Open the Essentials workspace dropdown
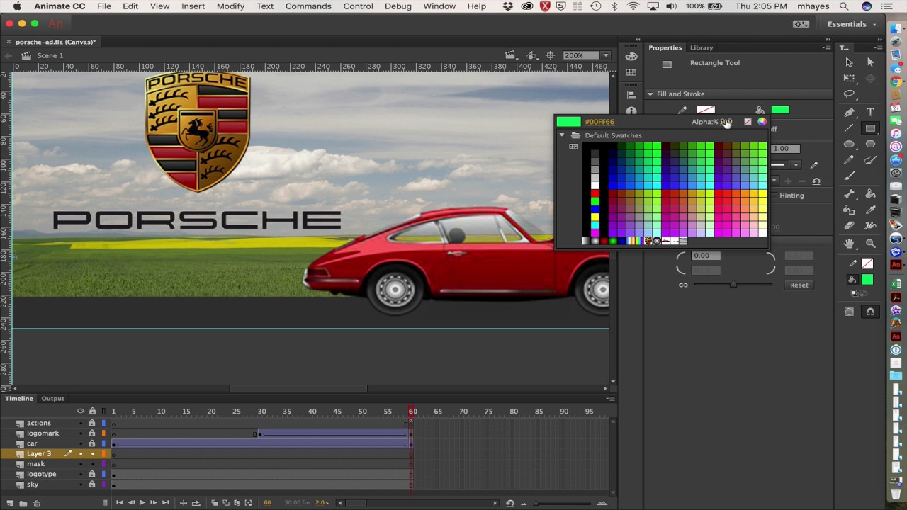The width and height of the screenshot is (907, 510). 850,24
